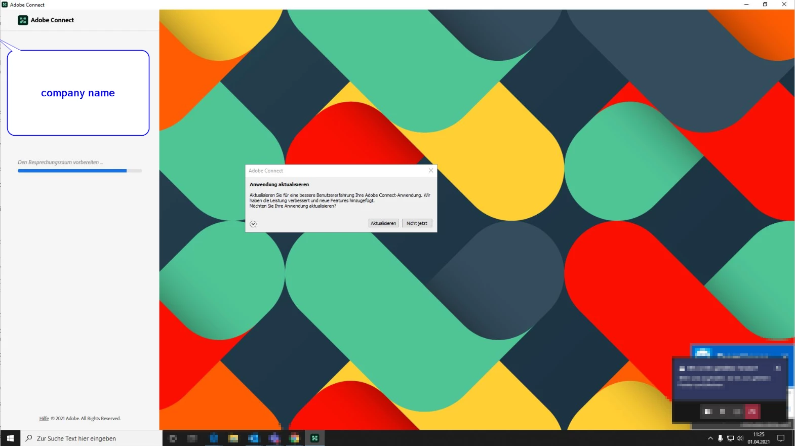Screen dimensions: 795x446
Task: Click the taskbar search field
Action: (x=91, y=438)
